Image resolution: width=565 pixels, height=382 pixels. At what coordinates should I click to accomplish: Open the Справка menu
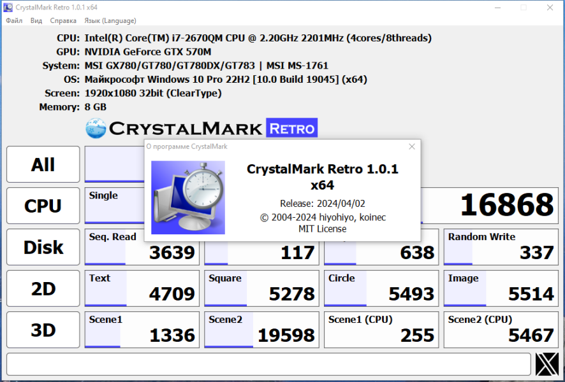[x=63, y=20]
